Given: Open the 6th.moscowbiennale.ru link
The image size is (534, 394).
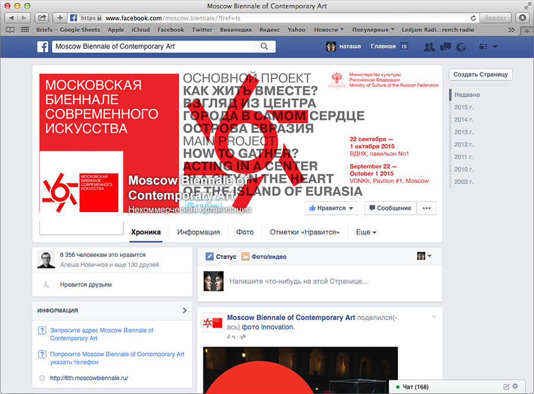Looking at the screenshot, I should click(x=89, y=378).
